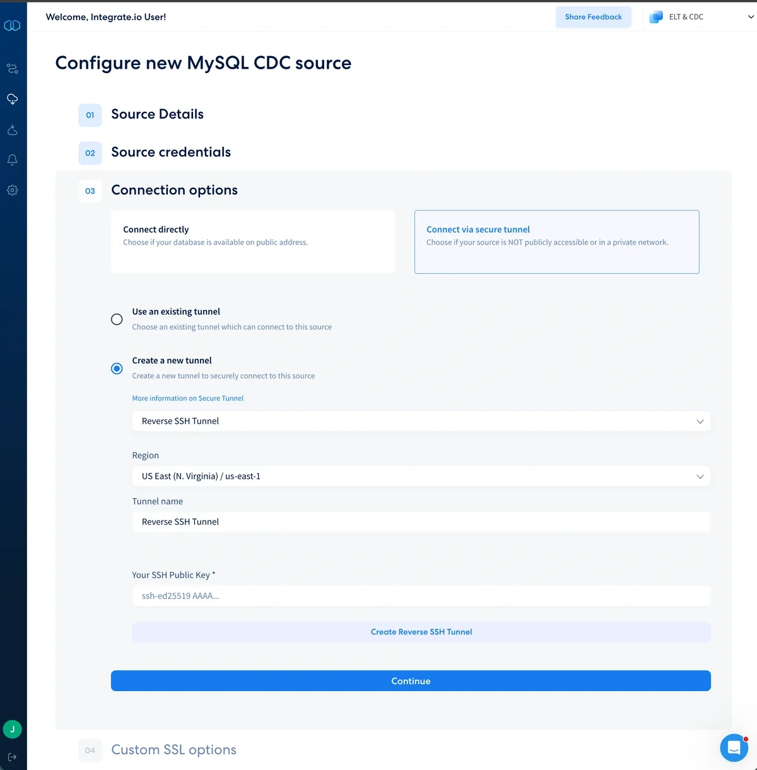757x770 pixels.
Task: Select Create a new tunnel radio
Action: point(117,368)
